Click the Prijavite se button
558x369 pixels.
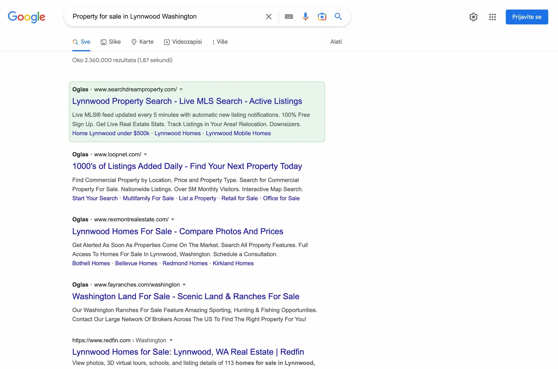coord(527,17)
